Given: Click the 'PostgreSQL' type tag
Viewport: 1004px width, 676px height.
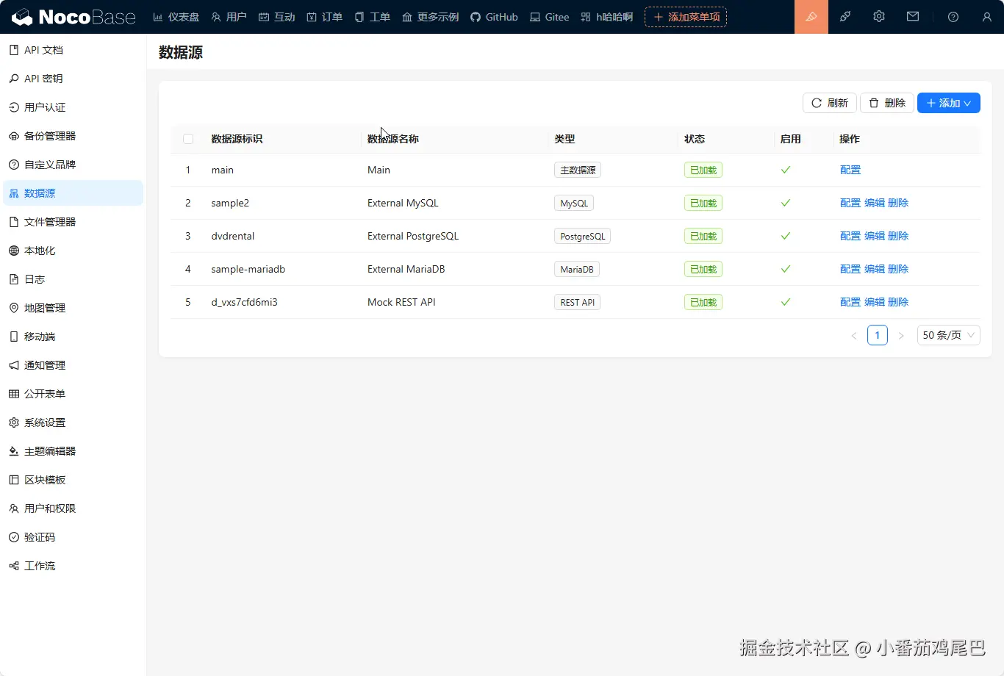Looking at the screenshot, I should (x=582, y=236).
